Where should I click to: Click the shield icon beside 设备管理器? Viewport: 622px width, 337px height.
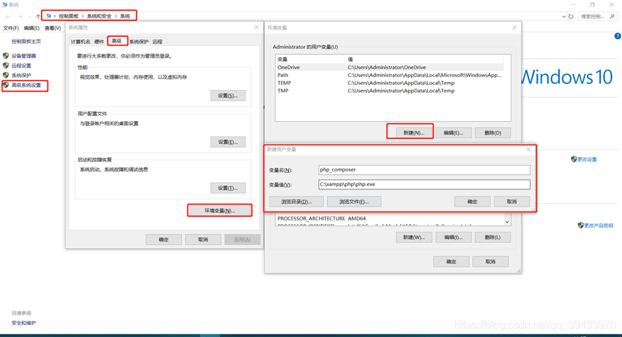click(6, 56)
